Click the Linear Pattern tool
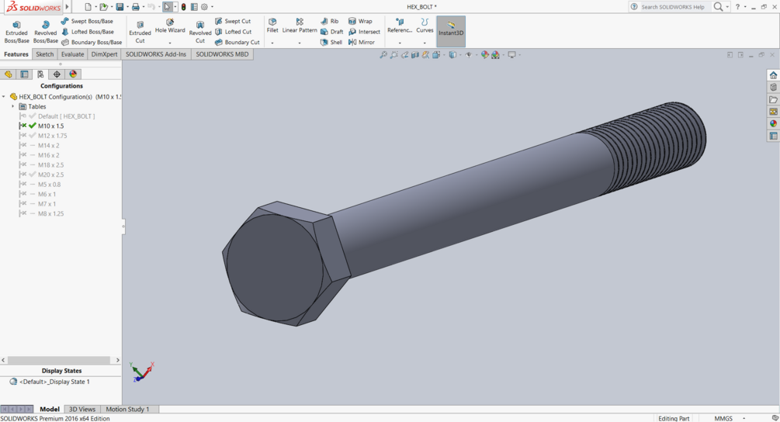The height and width of the screenshot is (422, 780). pos(300,26)
